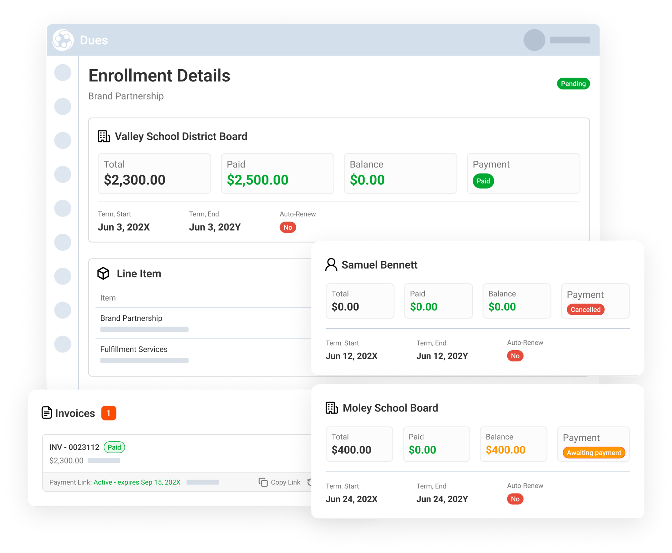This screenshot has width=672, height=553.
Task: Click the Awaiting payment badge for Moley School Board
Action: (594, 453)
